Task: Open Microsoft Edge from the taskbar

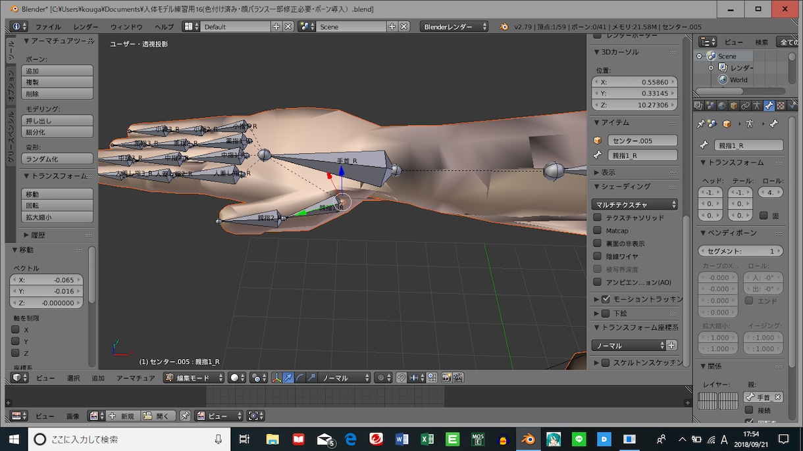Action: 351,439
